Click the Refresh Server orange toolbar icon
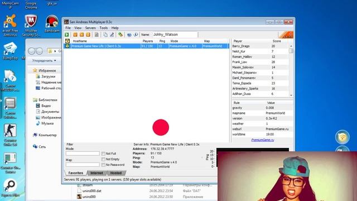 [x=88, y=35]
